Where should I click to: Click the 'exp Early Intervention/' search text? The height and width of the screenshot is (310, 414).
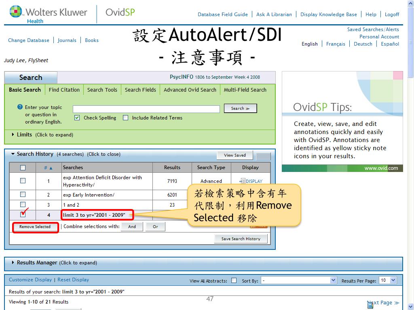[89, 195]
